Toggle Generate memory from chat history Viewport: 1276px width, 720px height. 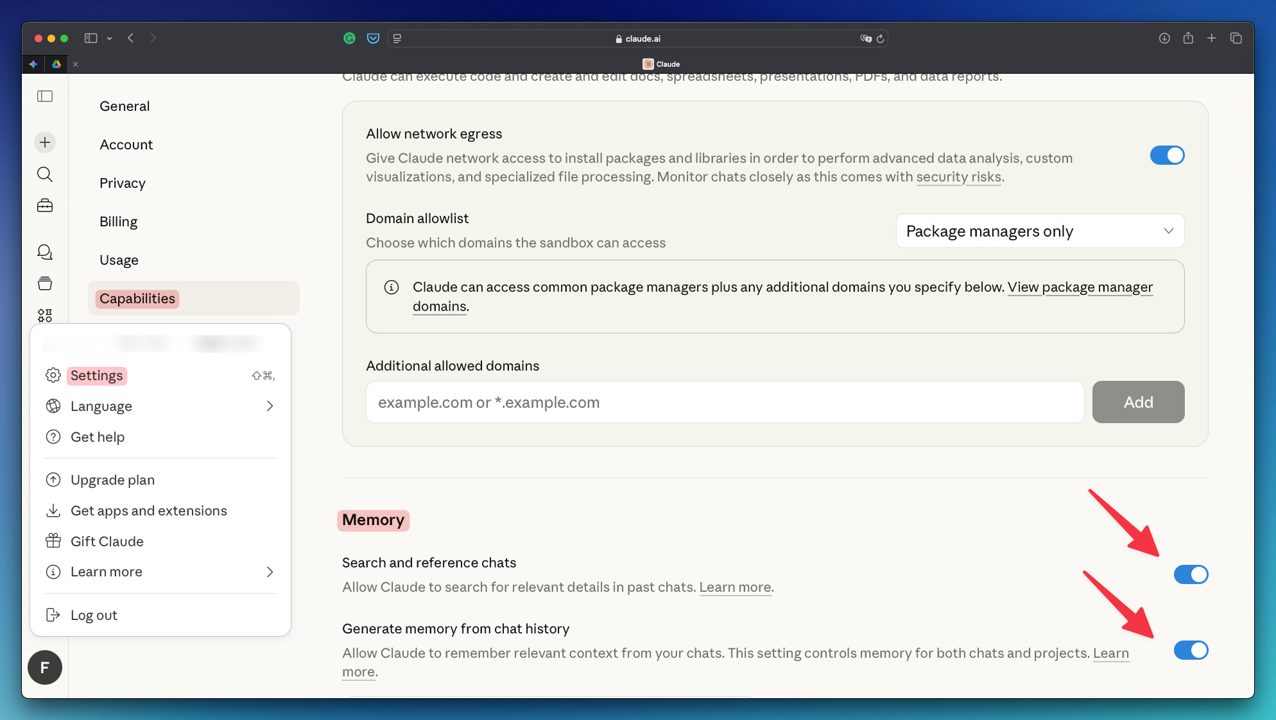[x=1191, y=650]
